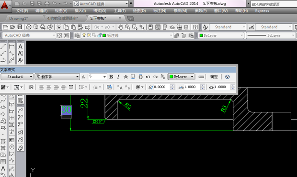Click 确定 to confirm text edit
This screenshot has width=297, height=177.
pos(214,77)
